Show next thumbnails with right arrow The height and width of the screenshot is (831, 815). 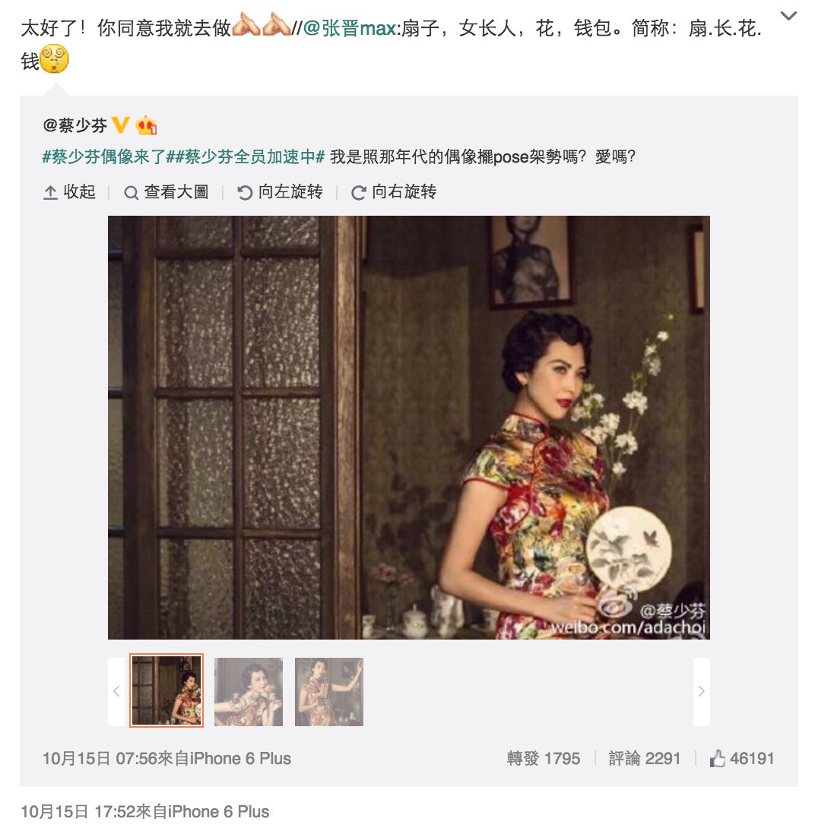[x=702, y=692]
